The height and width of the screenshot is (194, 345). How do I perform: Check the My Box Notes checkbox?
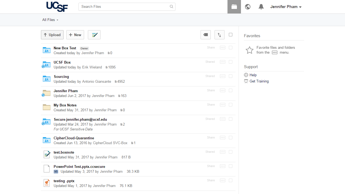coord(230,105)
